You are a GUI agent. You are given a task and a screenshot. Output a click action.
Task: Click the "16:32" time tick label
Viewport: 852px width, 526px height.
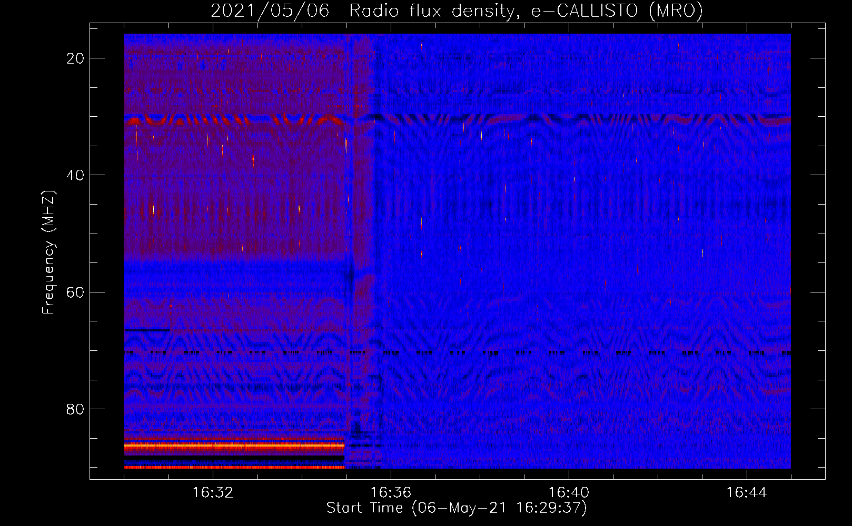click(x=213, y=493)
